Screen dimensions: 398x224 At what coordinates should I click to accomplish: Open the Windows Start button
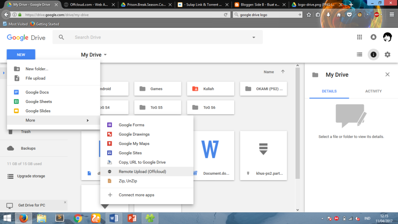coord(7,218)
